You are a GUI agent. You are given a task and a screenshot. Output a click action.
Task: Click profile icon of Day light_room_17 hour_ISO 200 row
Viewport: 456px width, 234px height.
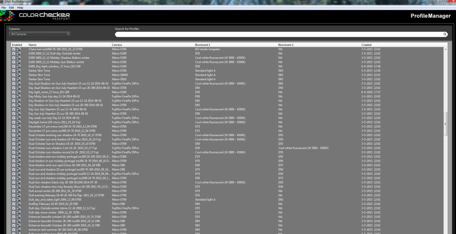point(19,92)
